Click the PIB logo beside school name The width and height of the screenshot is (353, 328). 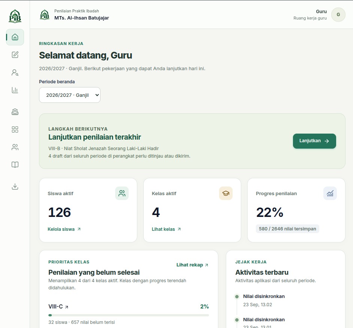click(45, 15)
